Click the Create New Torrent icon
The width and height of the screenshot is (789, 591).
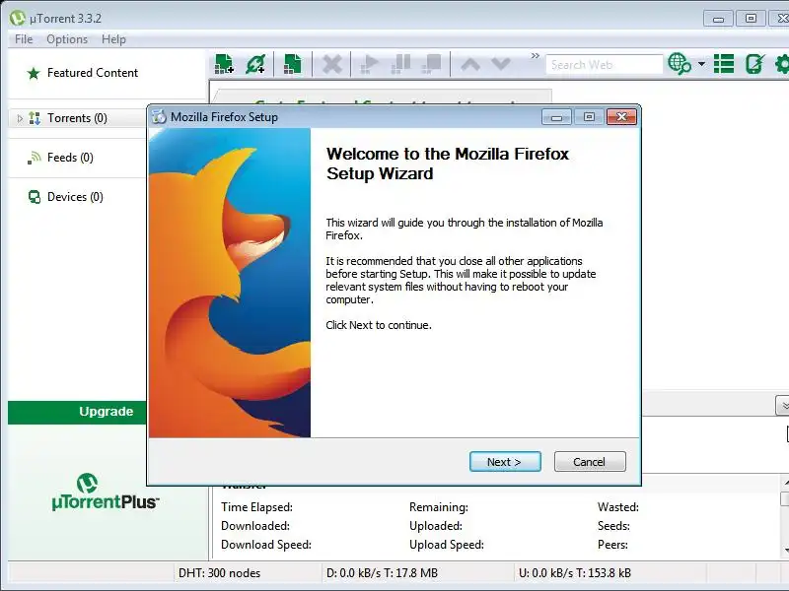(292, 64)
